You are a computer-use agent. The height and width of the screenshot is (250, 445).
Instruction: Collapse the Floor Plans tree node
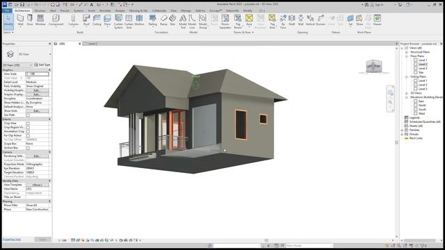(x=406, y=56)
